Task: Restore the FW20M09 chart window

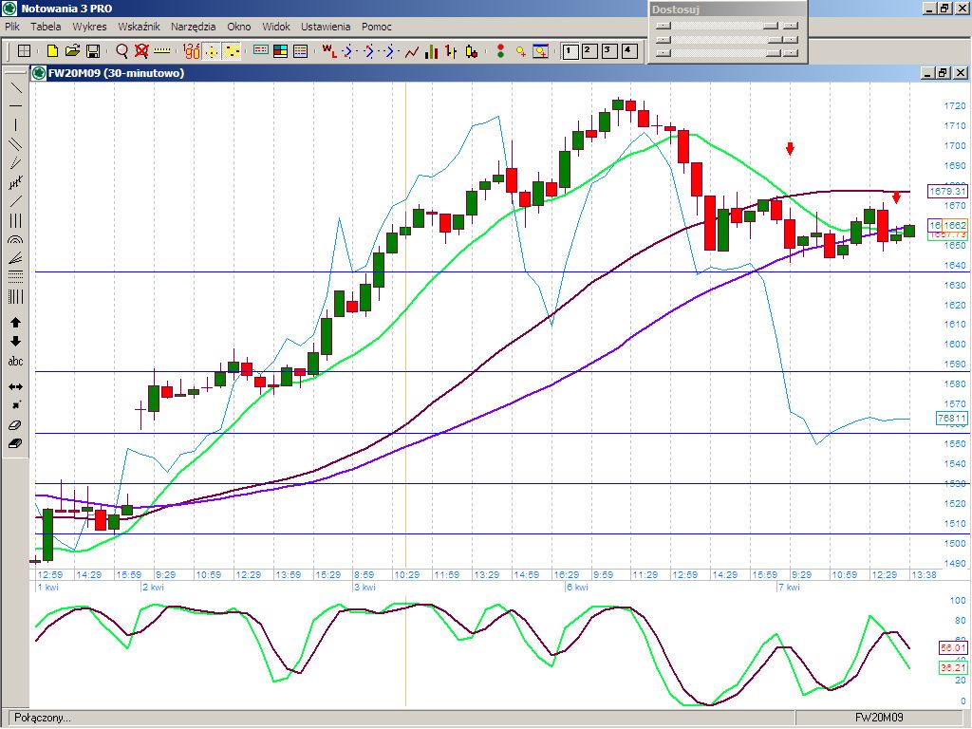Action: point(942,73)
